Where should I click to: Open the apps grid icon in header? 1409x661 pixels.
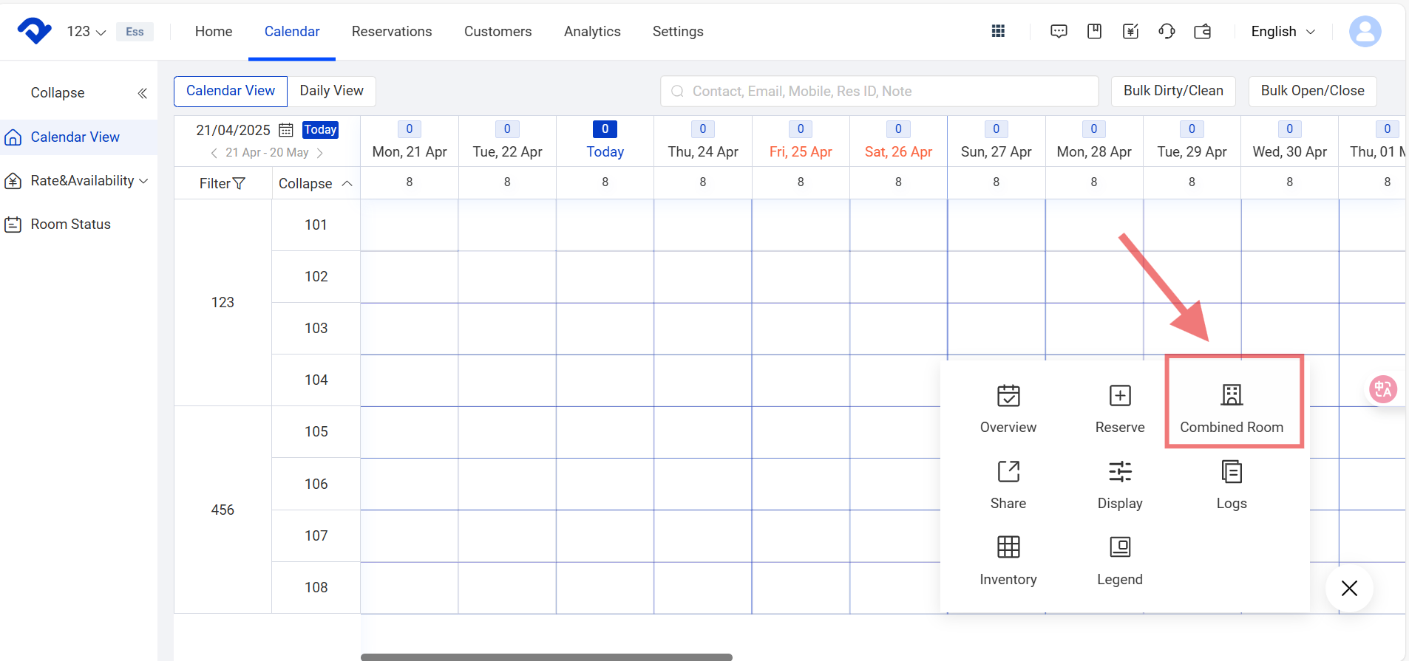998,31
